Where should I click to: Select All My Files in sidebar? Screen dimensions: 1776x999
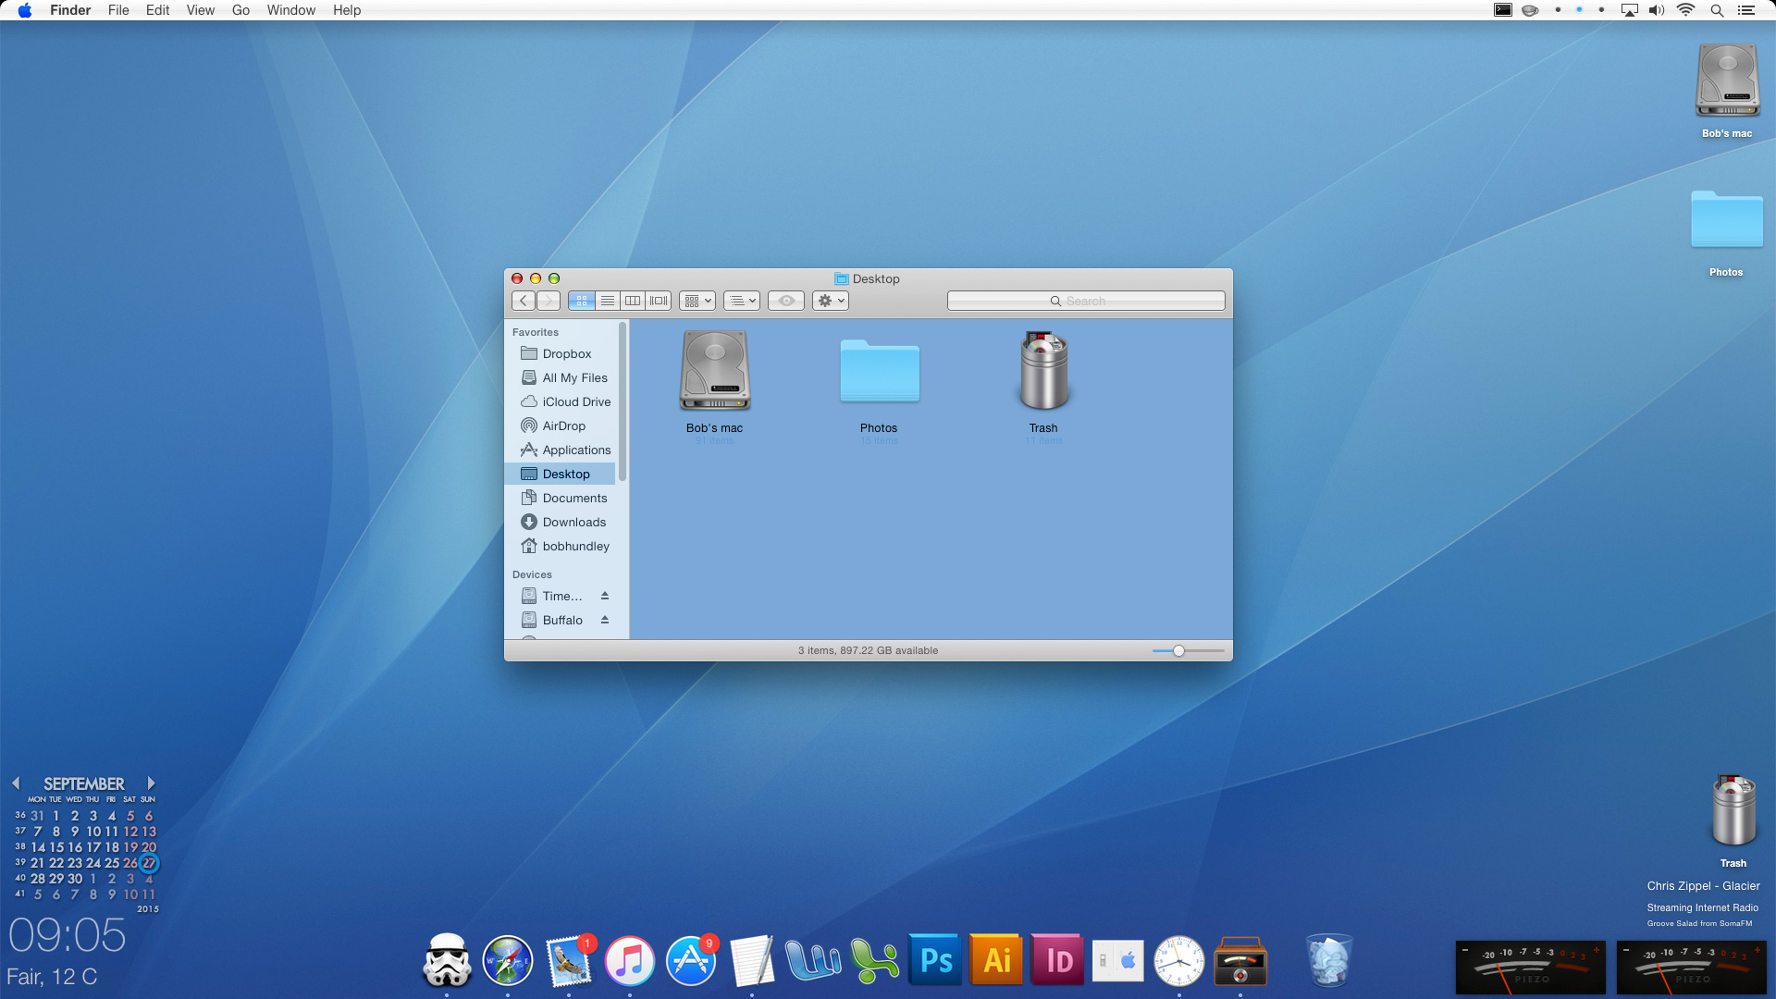coord(561,377)
